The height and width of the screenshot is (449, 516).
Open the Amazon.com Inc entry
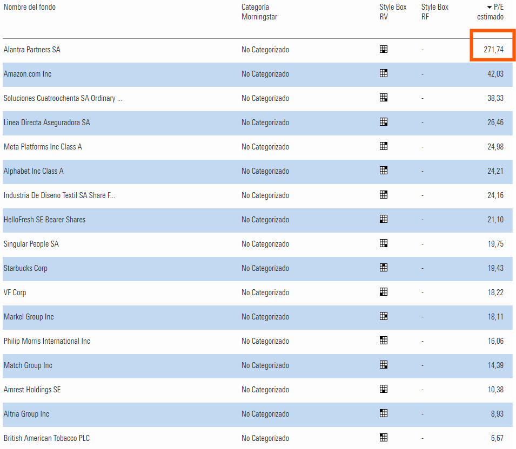pos(28,74)
